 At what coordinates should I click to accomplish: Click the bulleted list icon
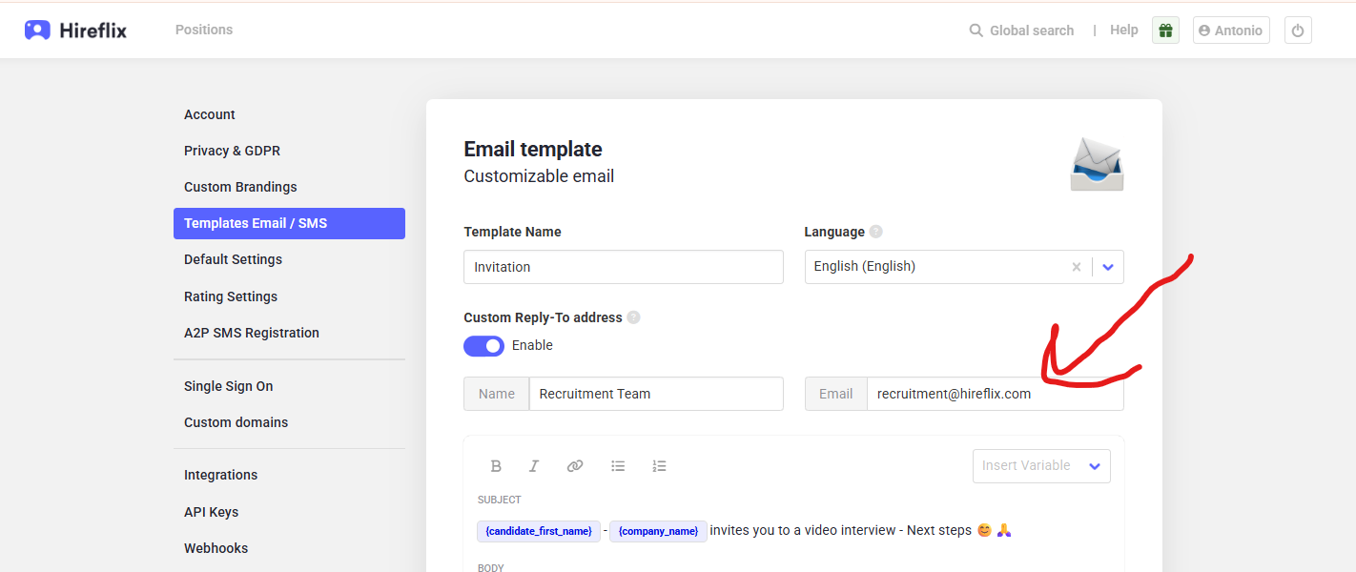[x=618, y=466]
